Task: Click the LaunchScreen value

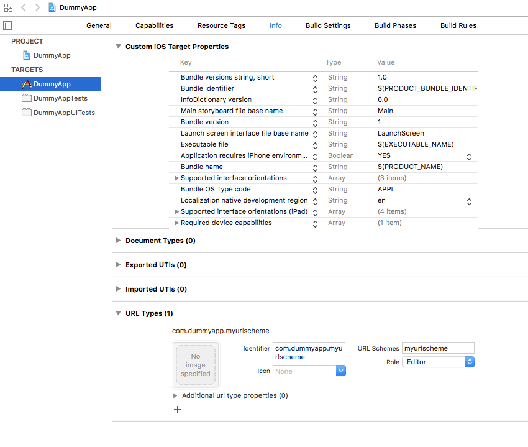Action: 401,133
